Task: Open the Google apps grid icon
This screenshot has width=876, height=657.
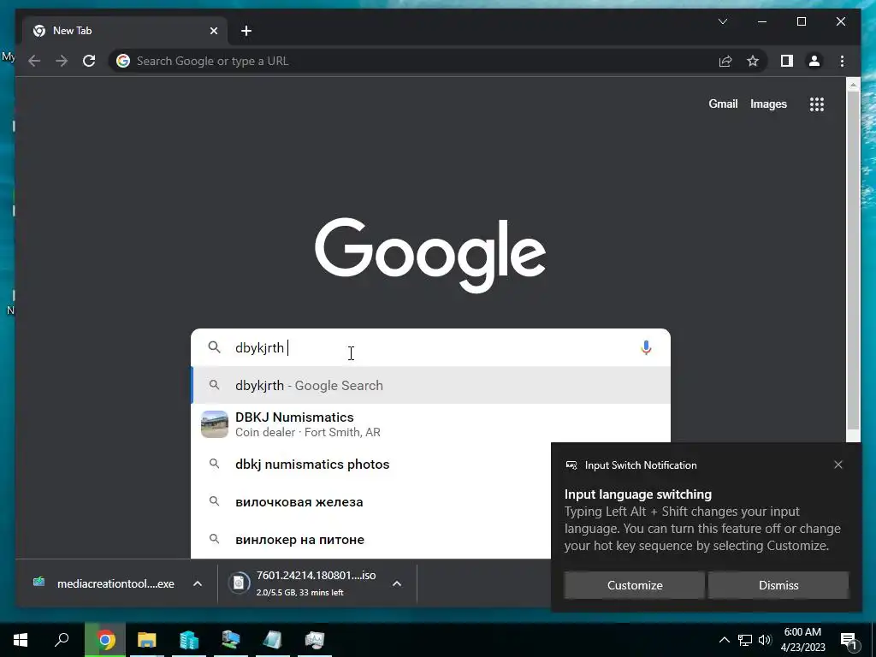Action: click(x=817, y=104)
